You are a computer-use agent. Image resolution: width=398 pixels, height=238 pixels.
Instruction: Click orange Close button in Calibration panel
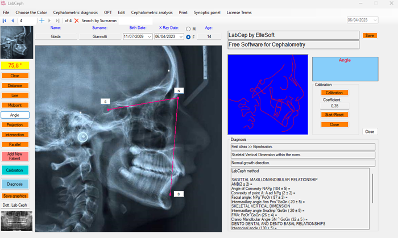334,125
